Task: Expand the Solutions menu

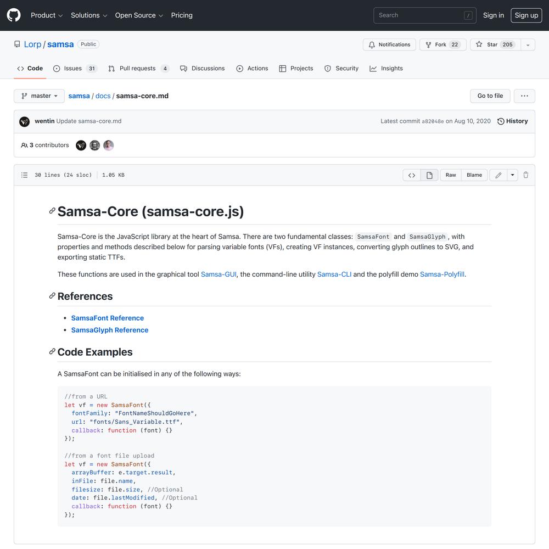Action: tap(89, 15)
